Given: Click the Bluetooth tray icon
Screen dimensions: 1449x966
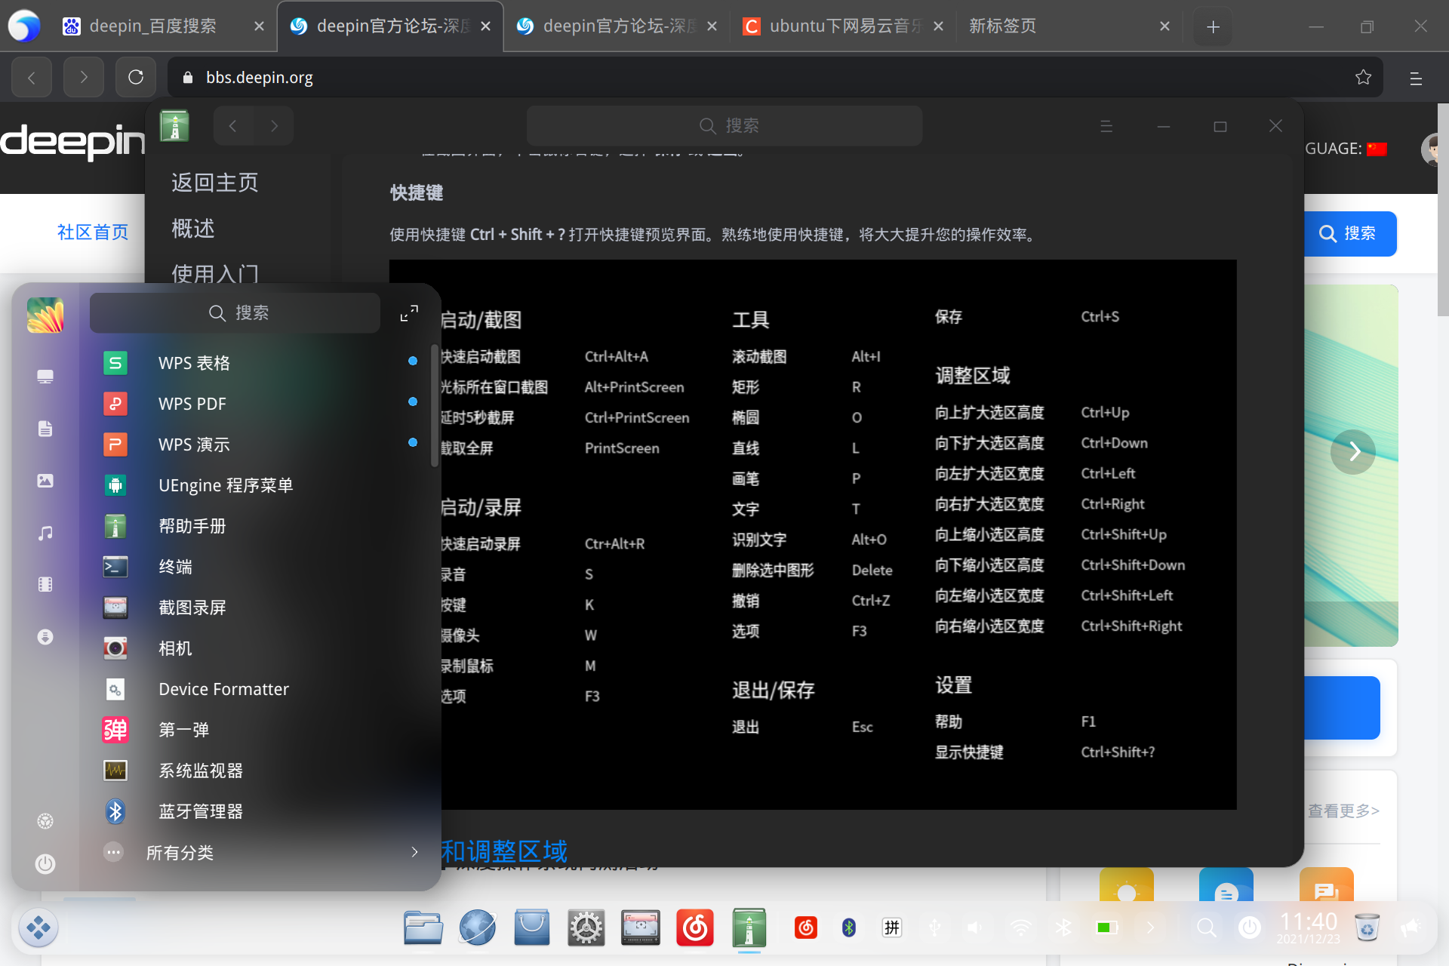Looking at the screenshot, I should click(x=1064, y=928).
